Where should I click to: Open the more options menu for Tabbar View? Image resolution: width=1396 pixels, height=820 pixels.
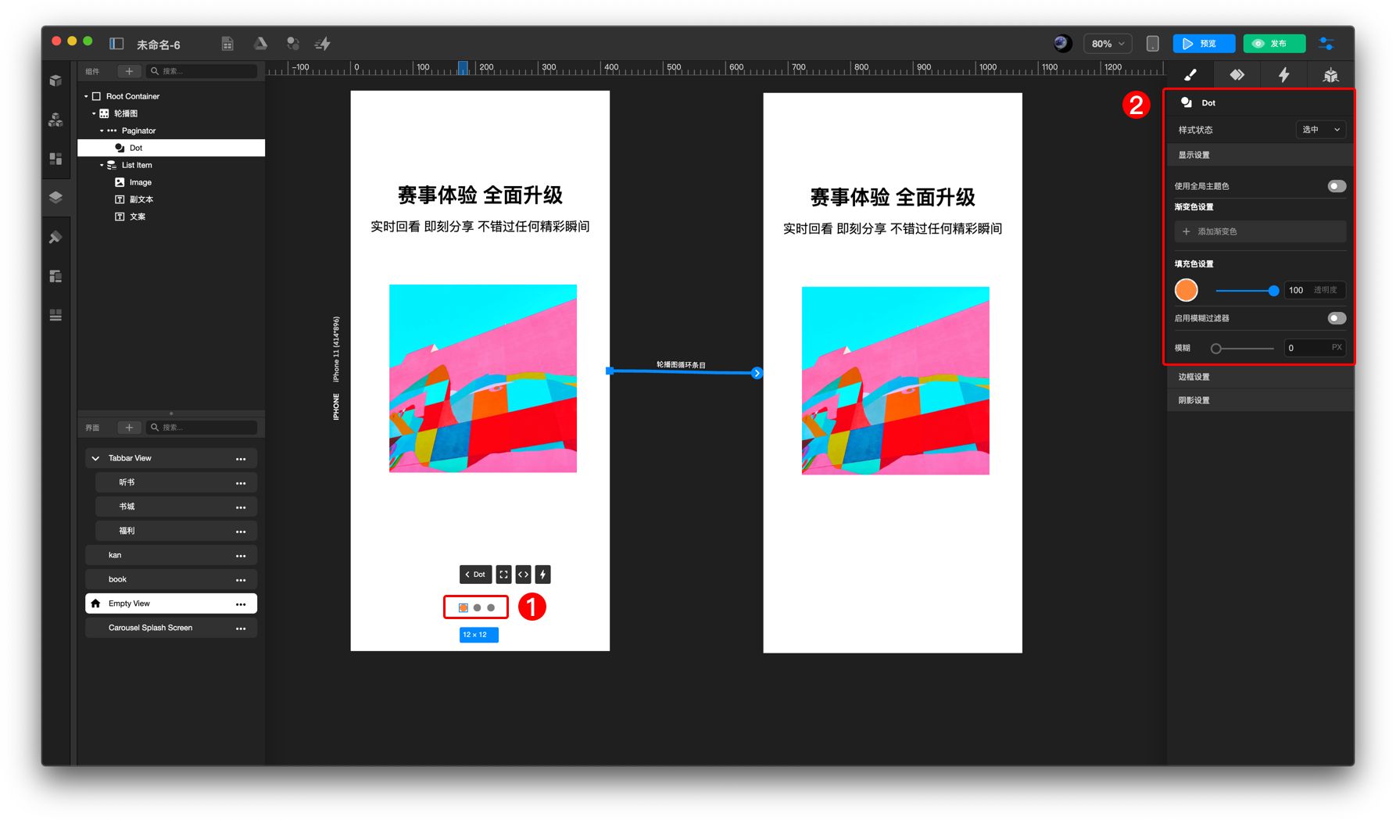point(241,459)
